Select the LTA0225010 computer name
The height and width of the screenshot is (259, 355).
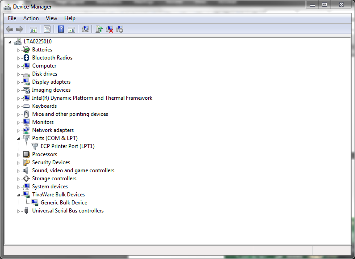click(x=38, y=42)
